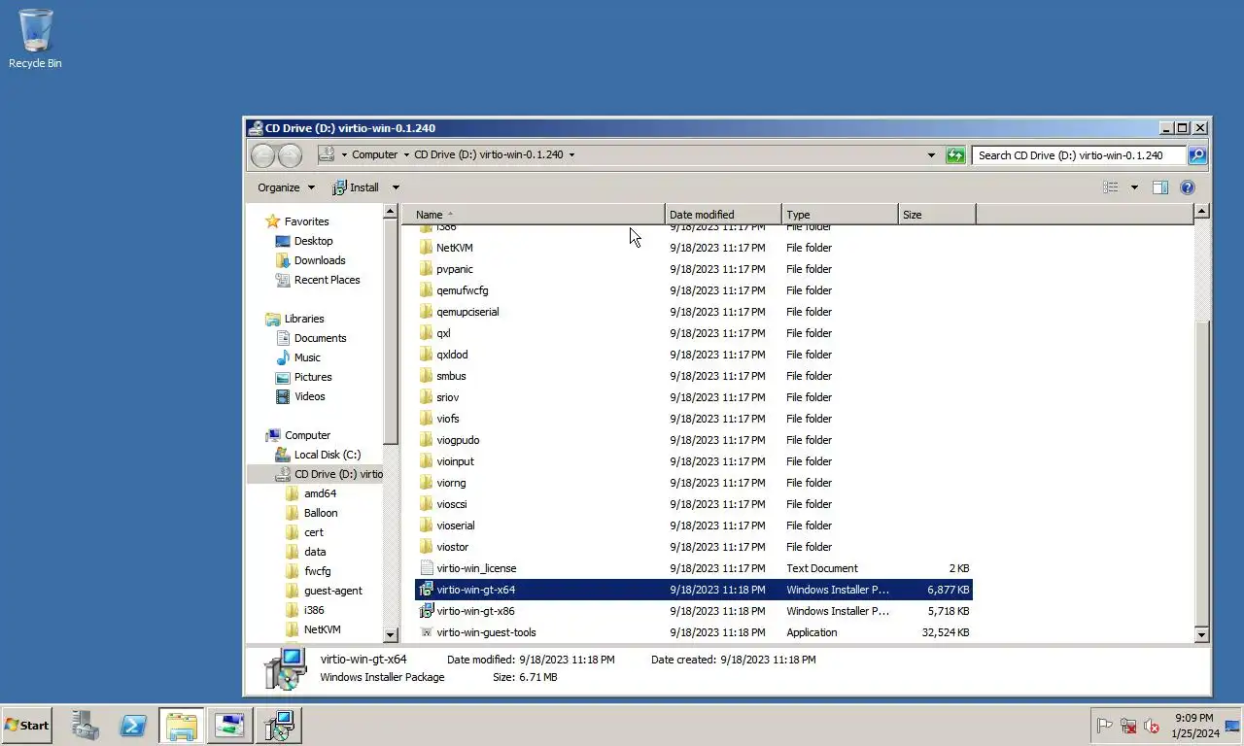
Task: Click the installer taskbar button
Action: click(279, 725)
